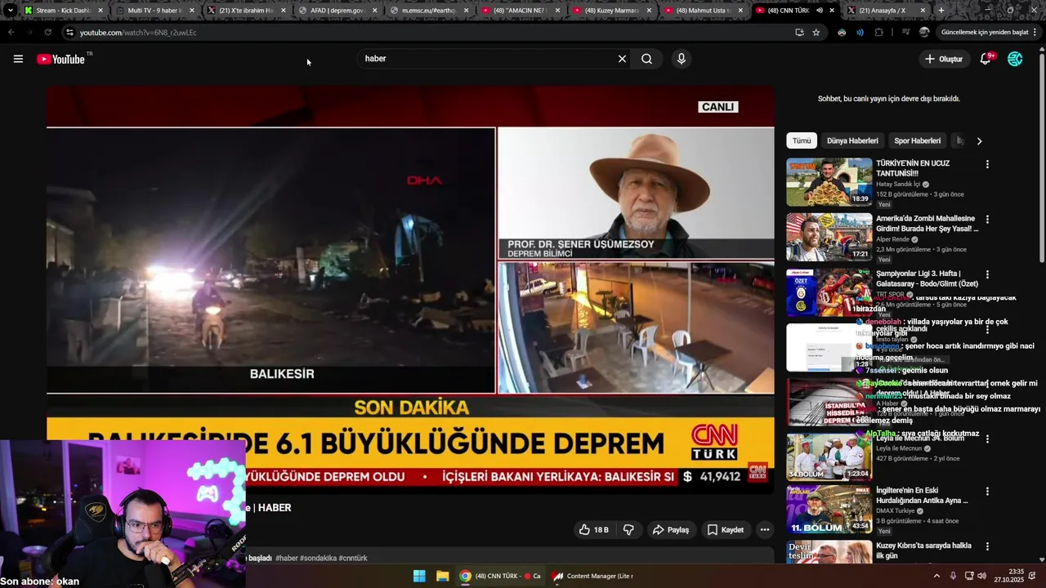
Task: Open File Explorer from the taskbar
Action: (x=442, y=576)
